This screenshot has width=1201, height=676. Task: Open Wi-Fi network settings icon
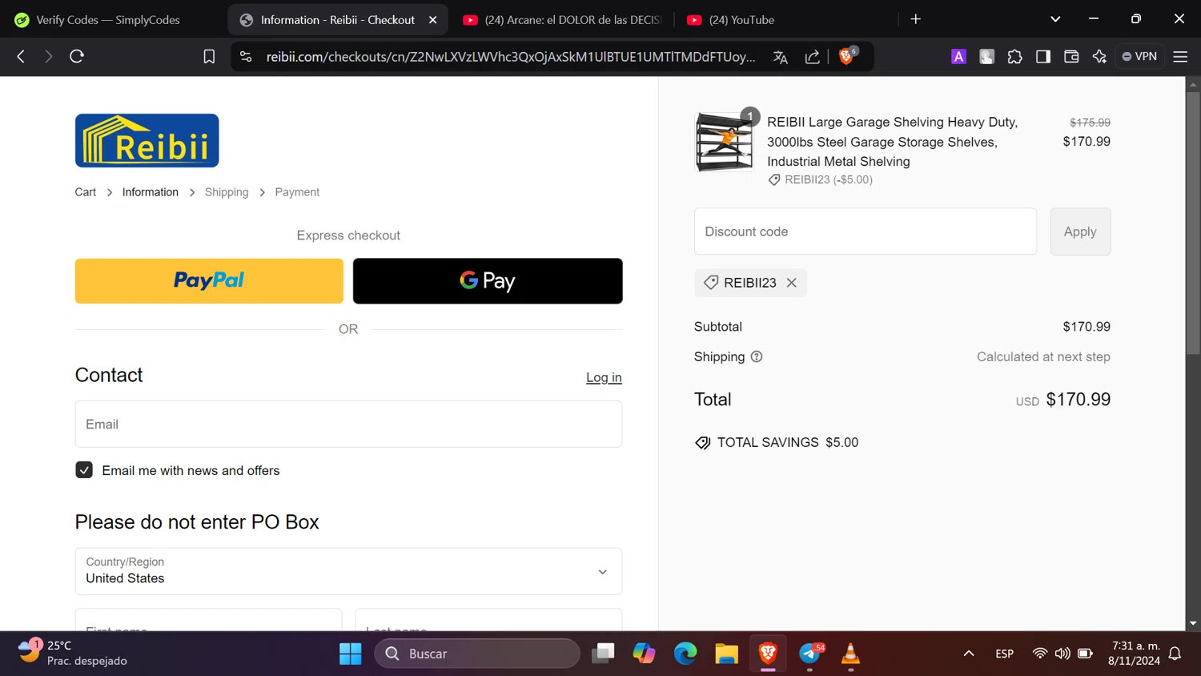click(x=1039, y=654)
